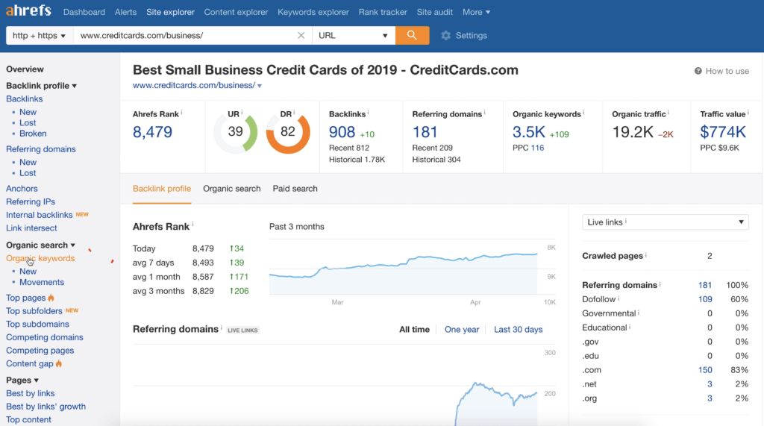This screenshot has width=764, height=426.
Task: Open the URL mode dropdown
Action: [354, 35]
